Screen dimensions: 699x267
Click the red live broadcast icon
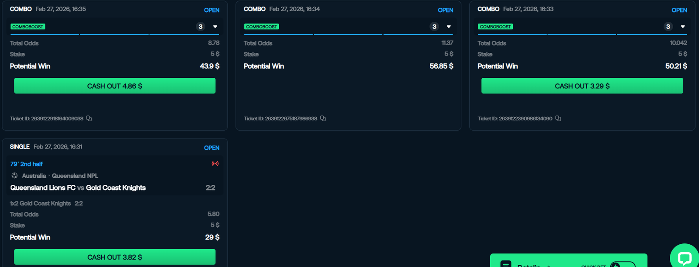point(215,164)
